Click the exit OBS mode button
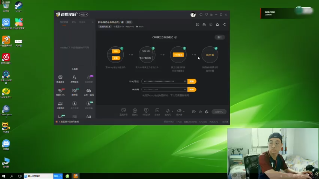Image resolution: width=319 pixels, height=179 pixels. 220,37
